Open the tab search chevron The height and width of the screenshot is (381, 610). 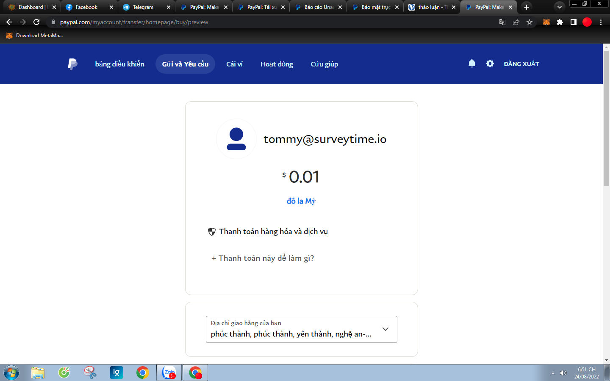tap(560, 7)
